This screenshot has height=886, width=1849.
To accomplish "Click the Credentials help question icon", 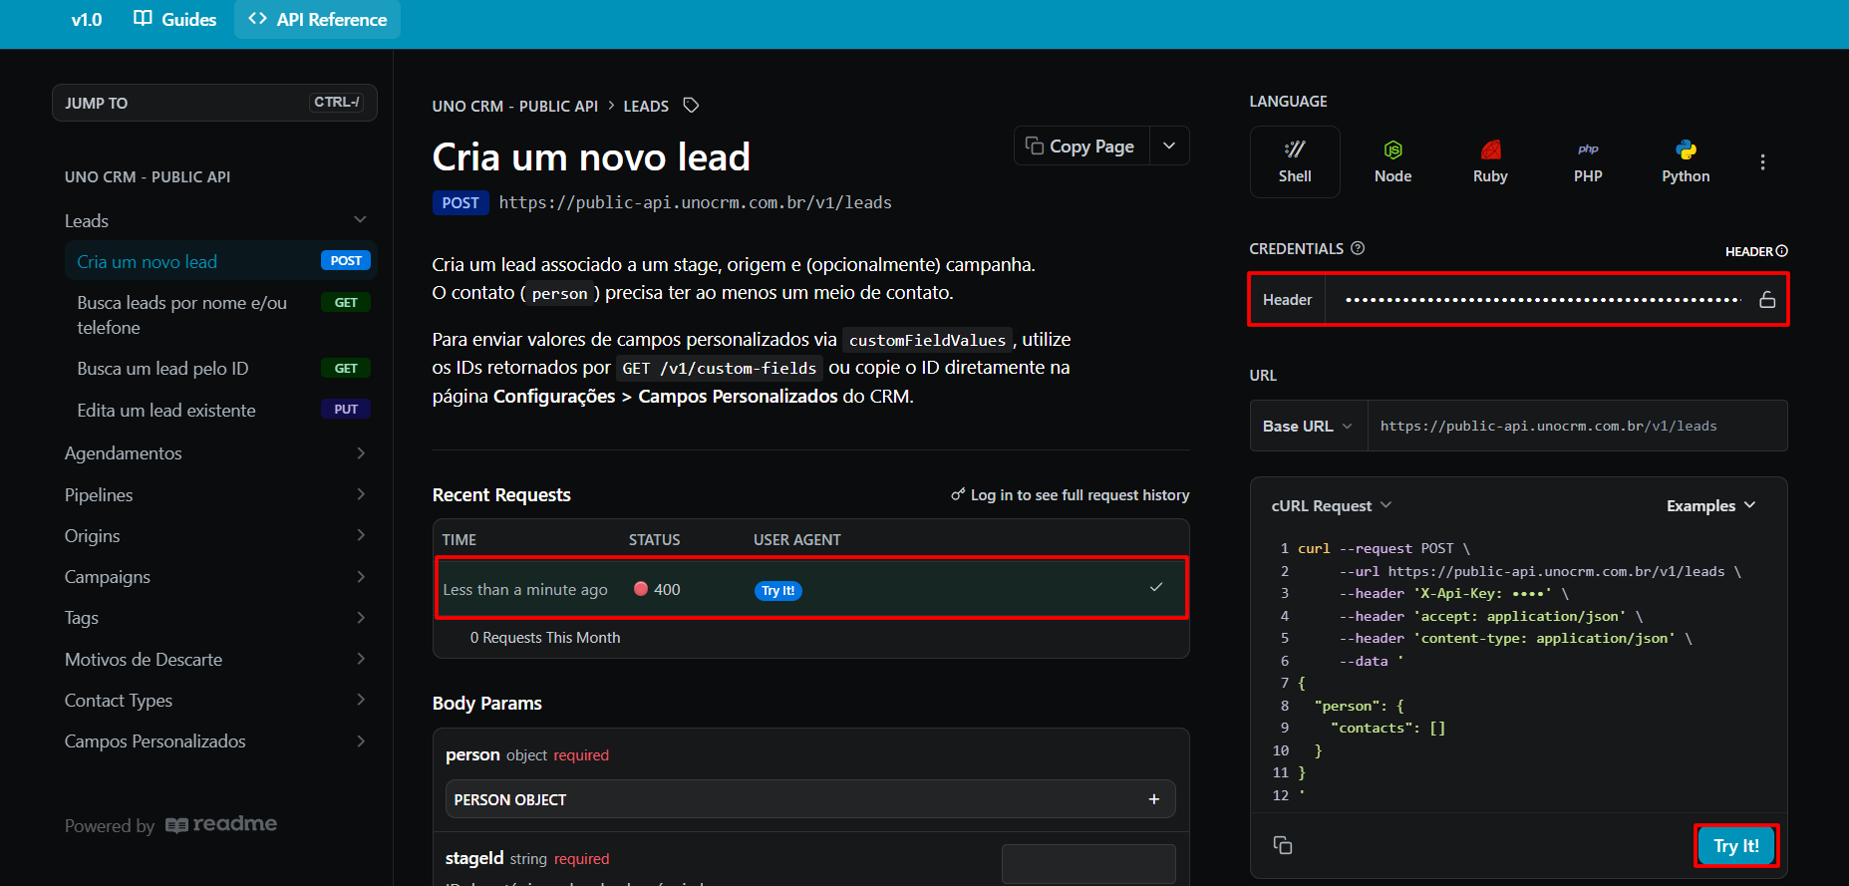I will (x=1358, y=248).
